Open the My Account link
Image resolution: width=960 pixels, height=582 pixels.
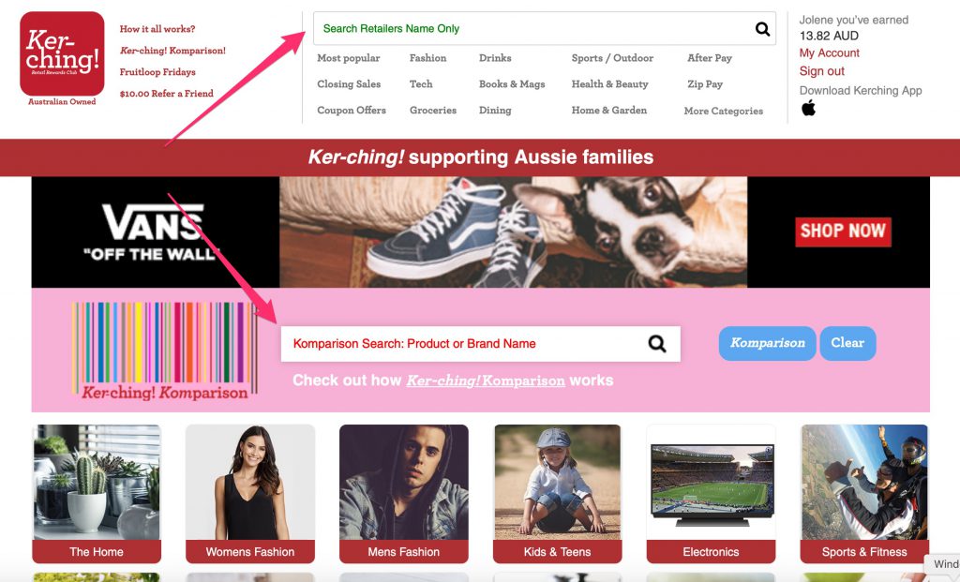829,53
